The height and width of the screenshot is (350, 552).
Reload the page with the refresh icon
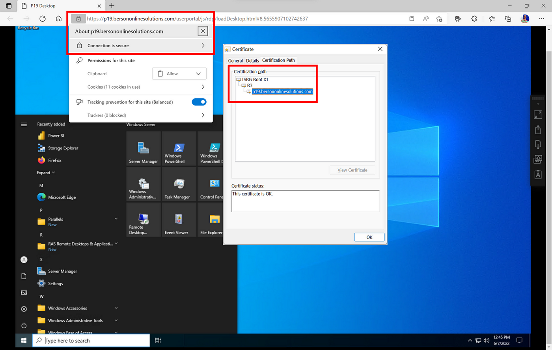pos(43,19)
